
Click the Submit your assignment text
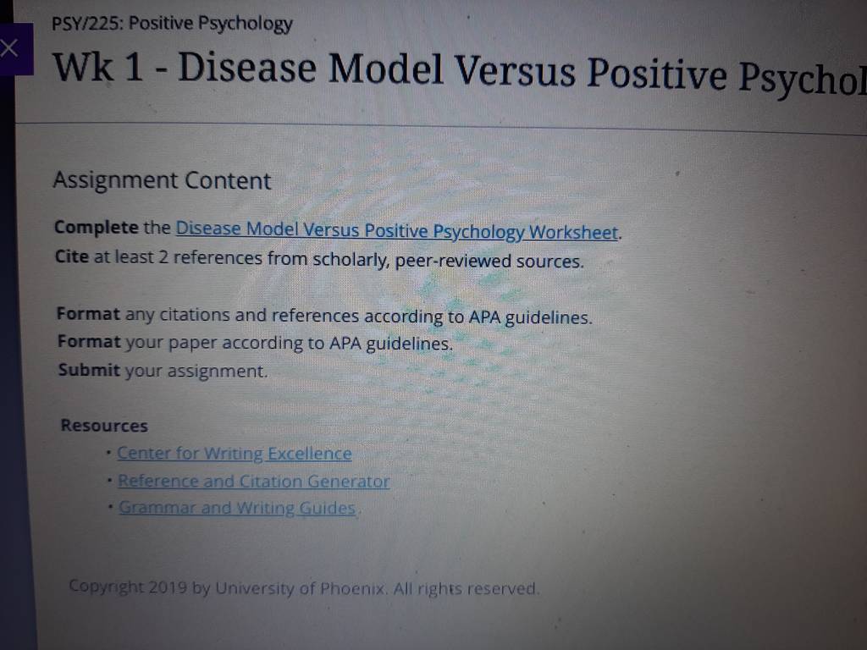coord(163,371)
